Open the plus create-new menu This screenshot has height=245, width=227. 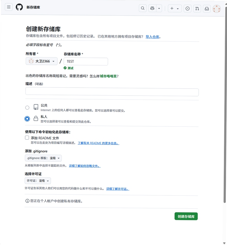(175, 8)
